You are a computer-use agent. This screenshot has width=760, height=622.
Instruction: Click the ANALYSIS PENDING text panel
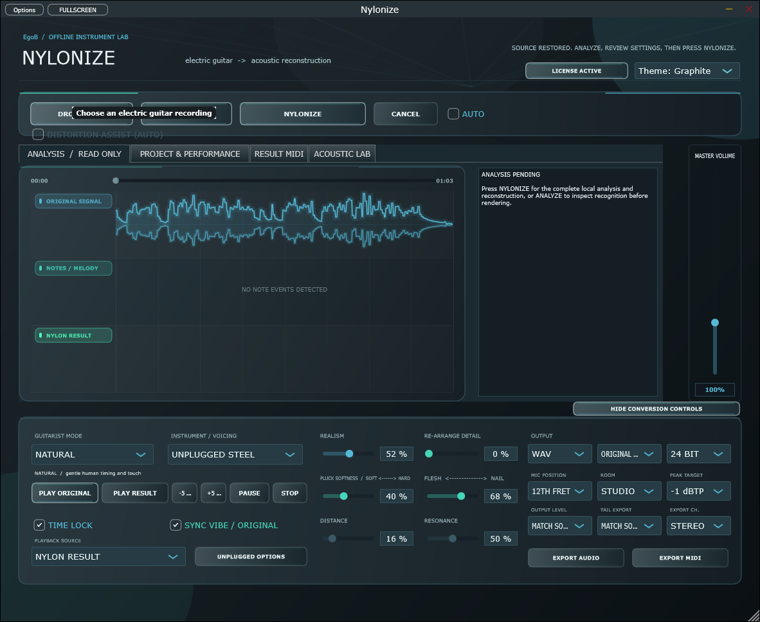tap(568, 282)
